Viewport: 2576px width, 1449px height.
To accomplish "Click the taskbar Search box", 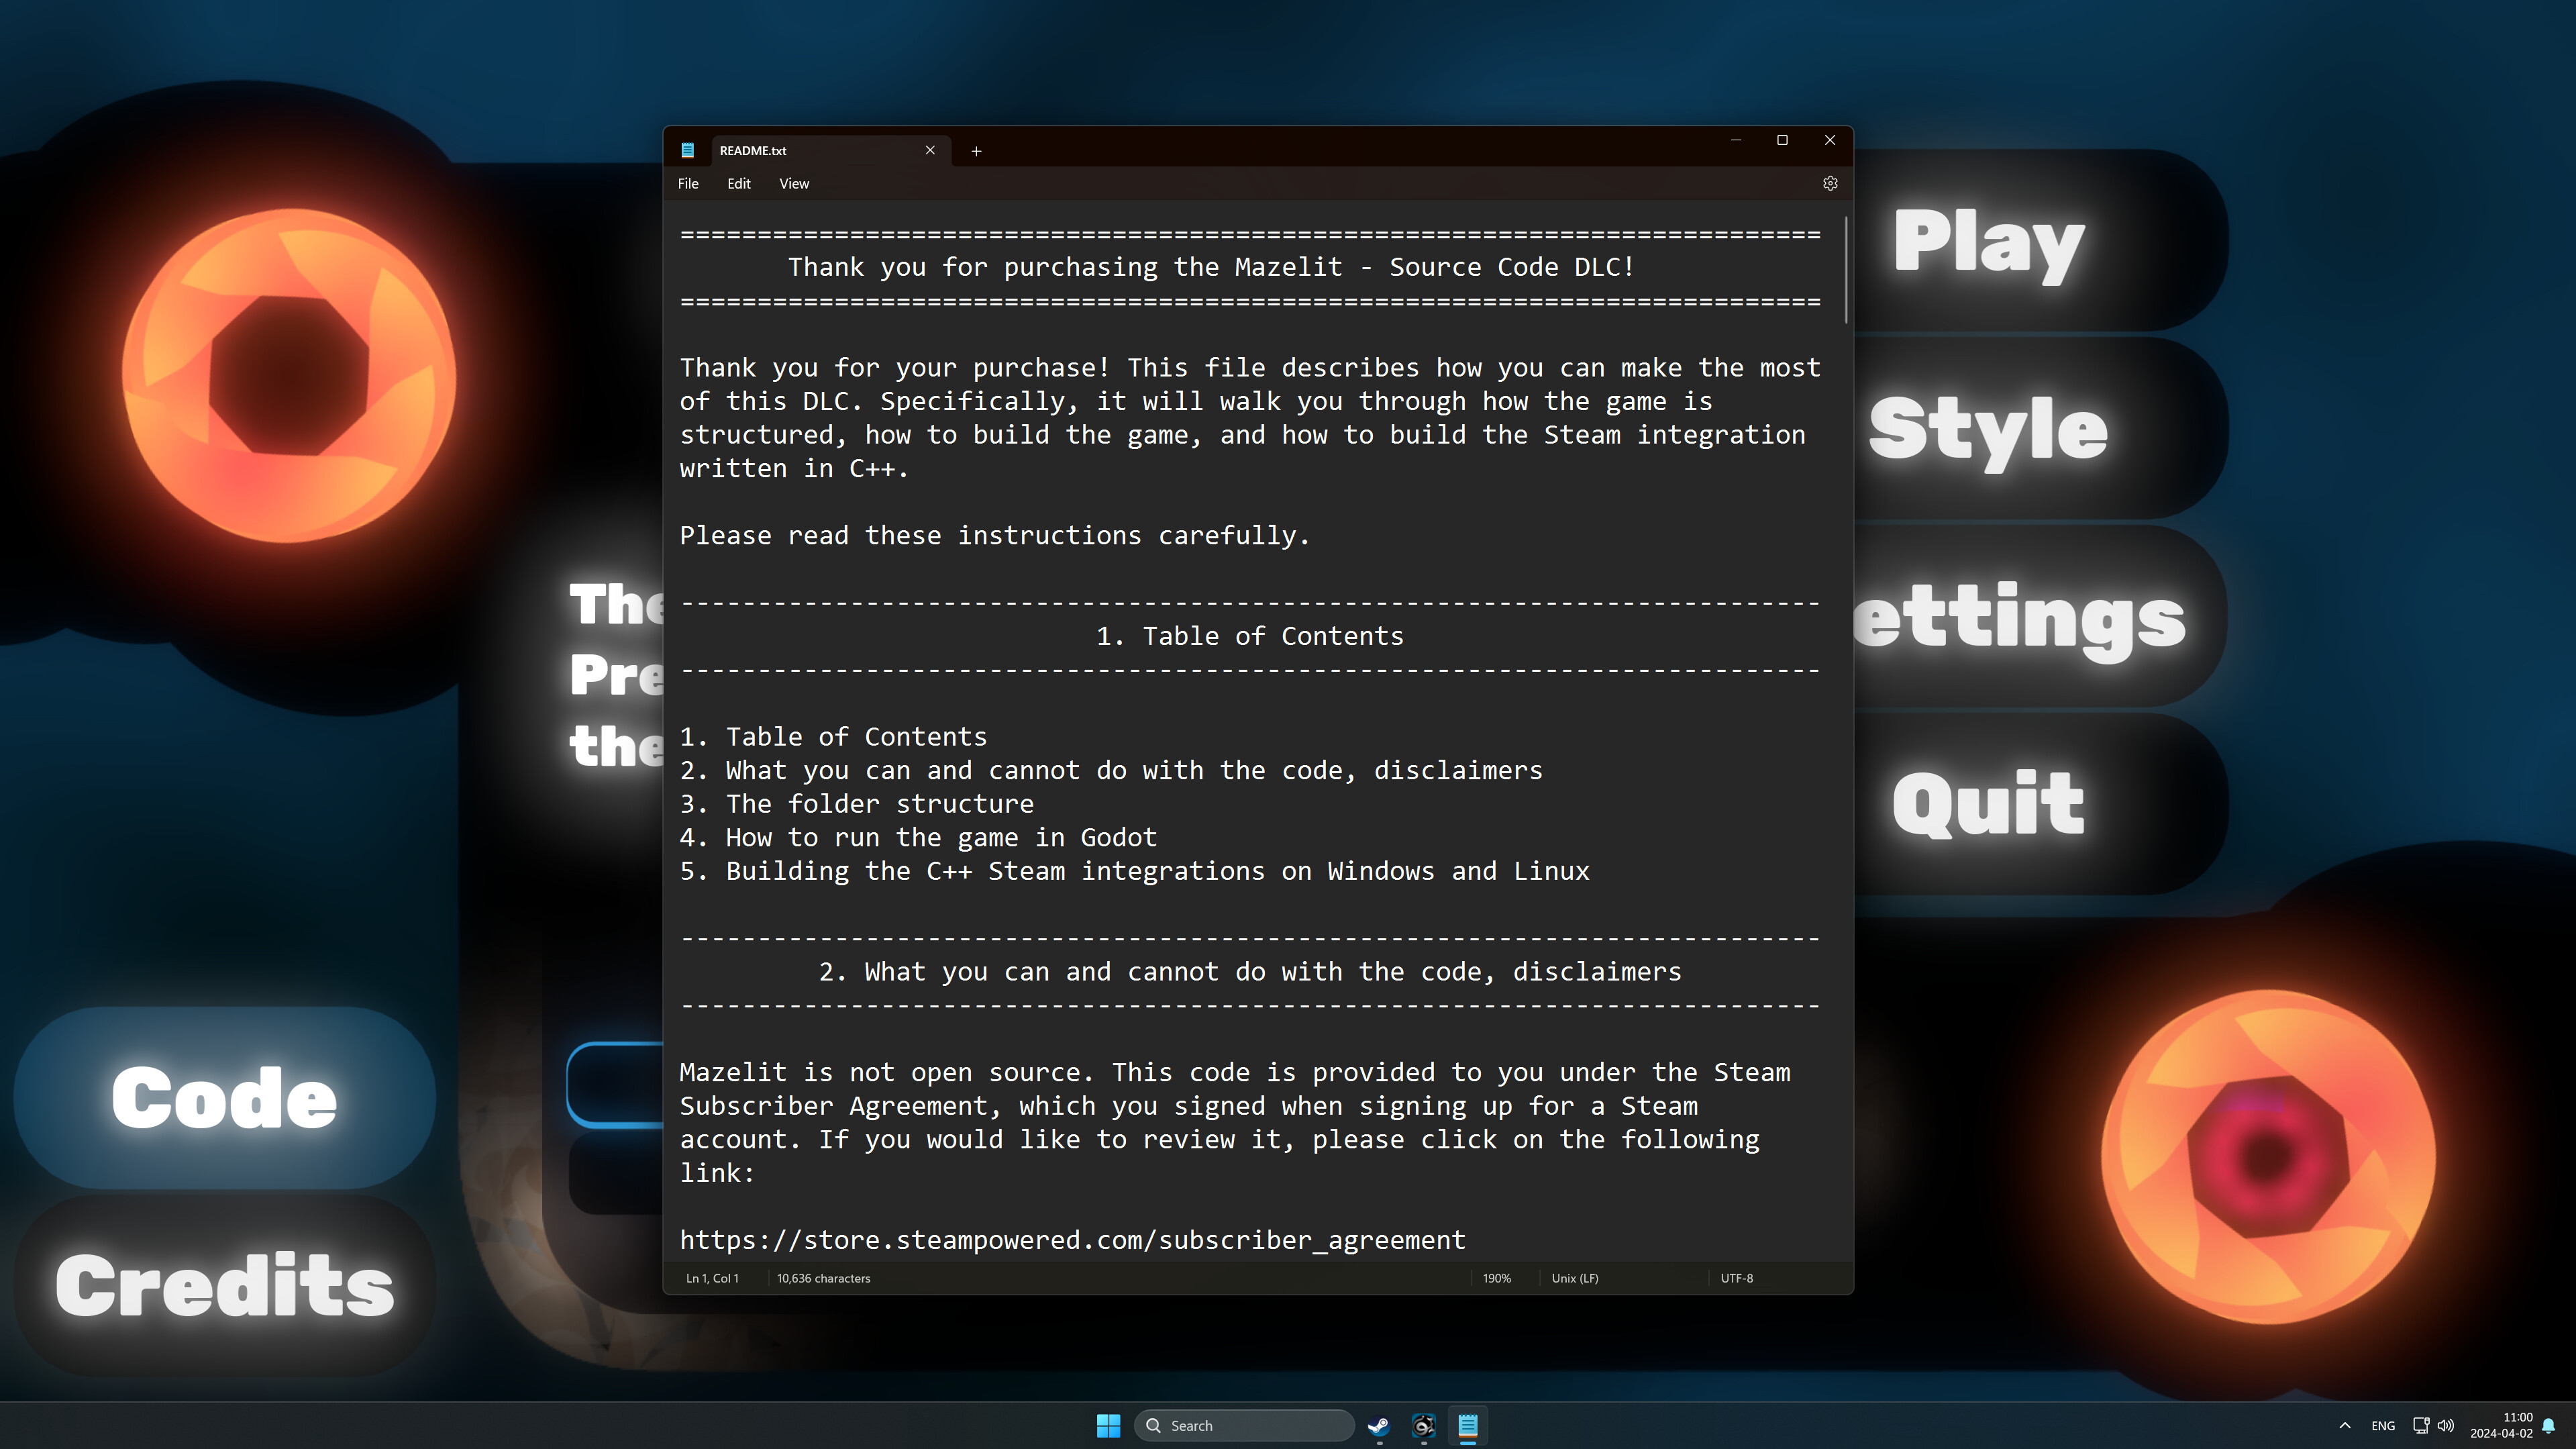I will coord(1244,1425).
